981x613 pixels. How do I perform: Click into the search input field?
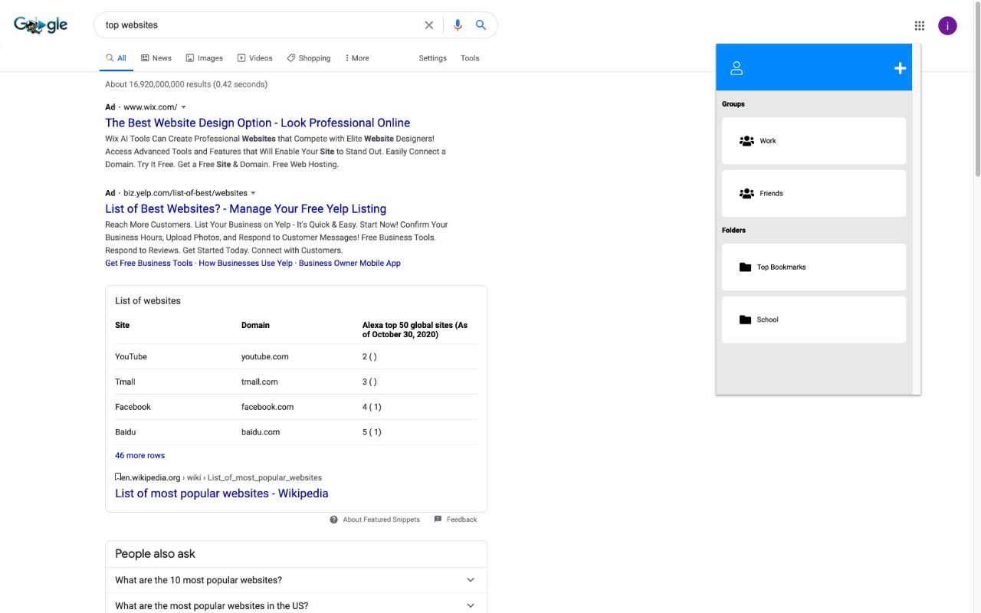pyautogui.click(x=261, y=25)
